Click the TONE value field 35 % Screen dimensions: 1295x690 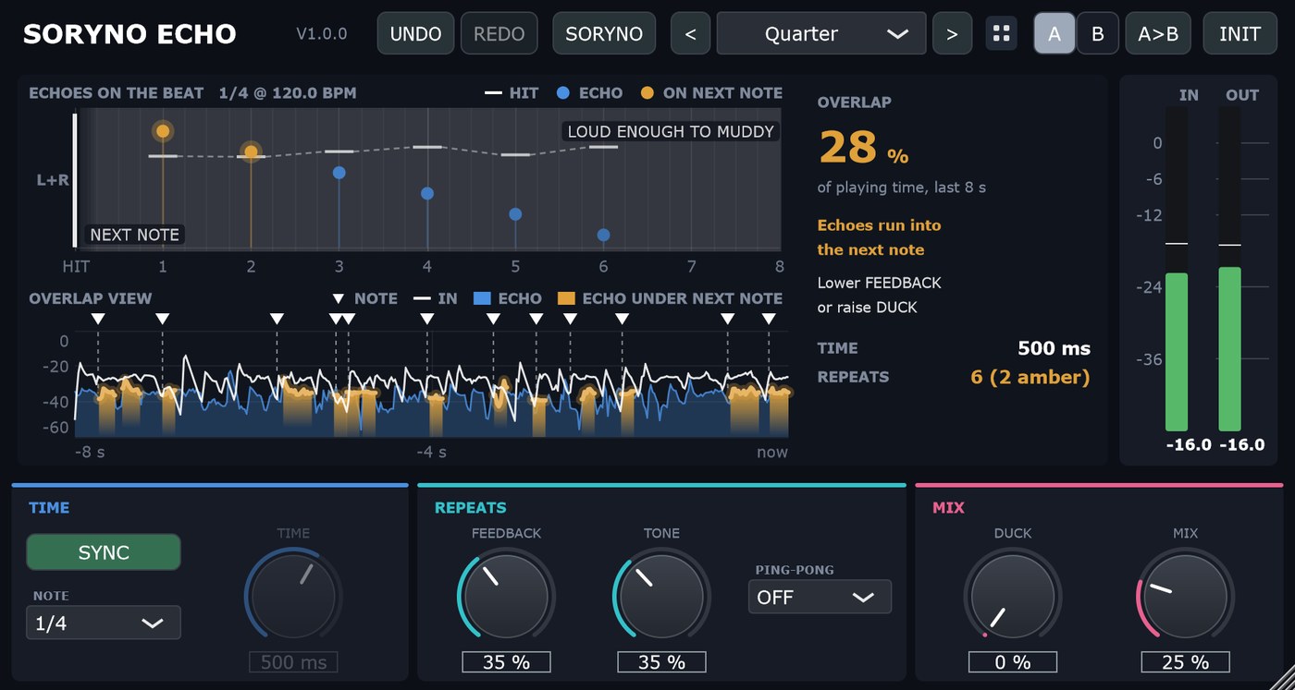pyautogui.click(x=661, y=661)
